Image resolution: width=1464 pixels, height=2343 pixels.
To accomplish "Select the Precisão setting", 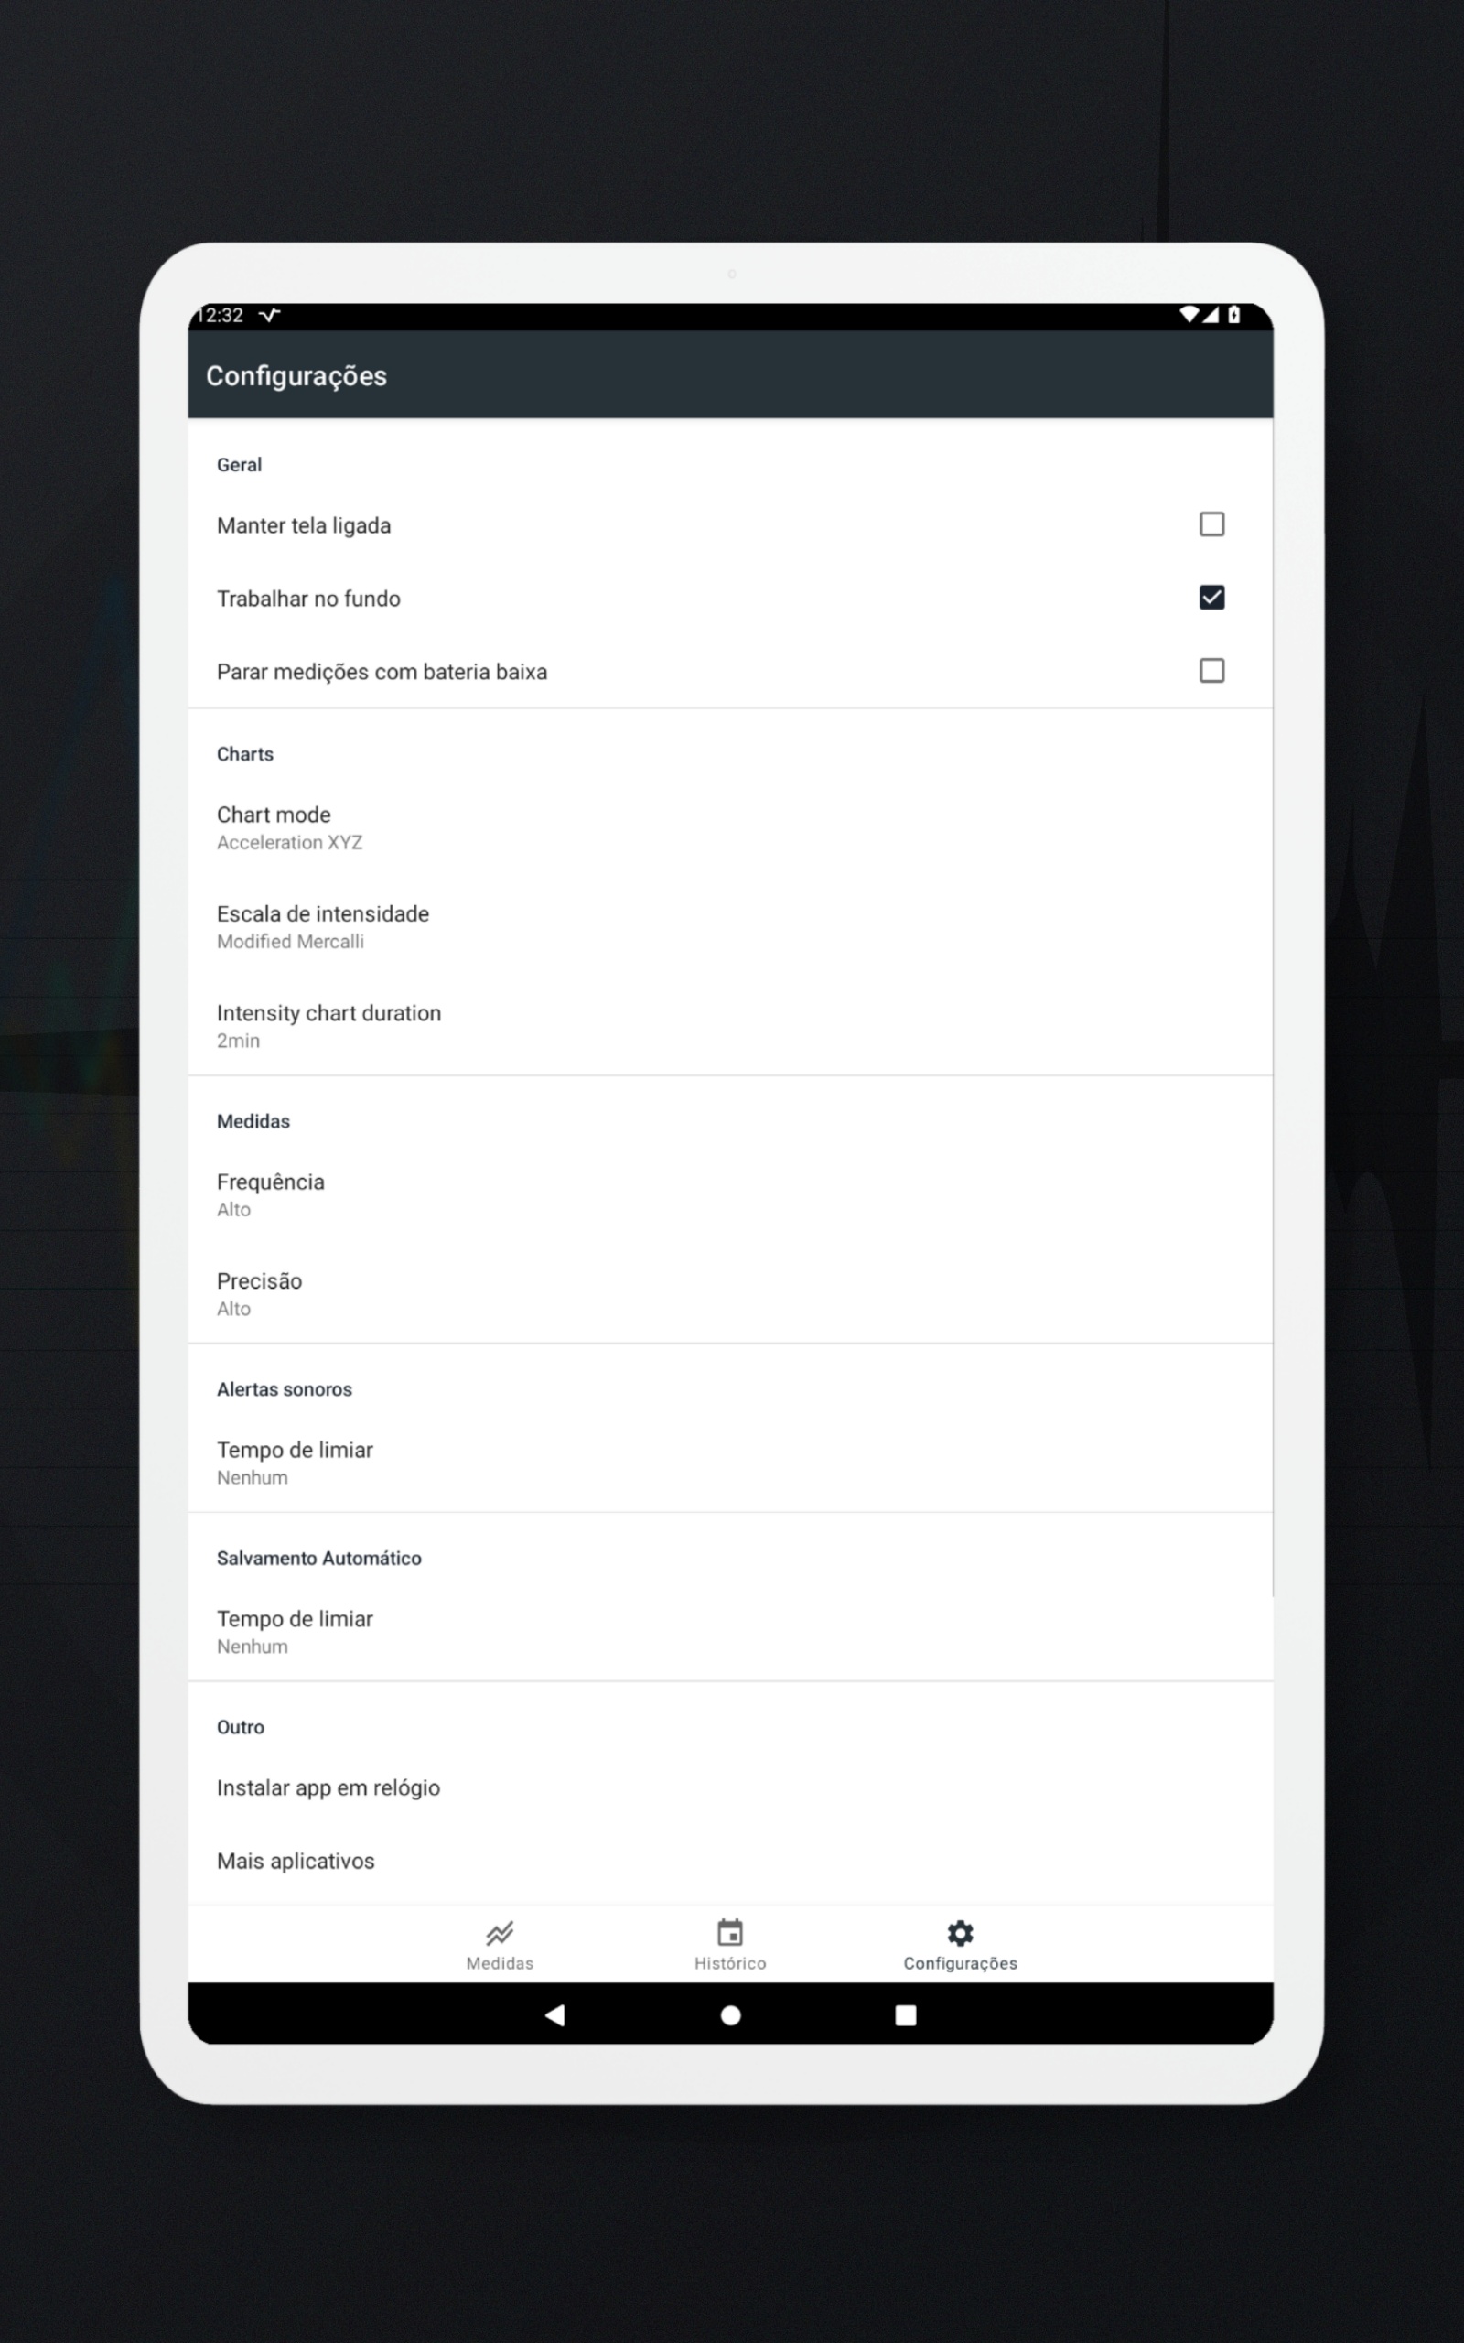I will pyautogui.click(x=730, y=1294).
